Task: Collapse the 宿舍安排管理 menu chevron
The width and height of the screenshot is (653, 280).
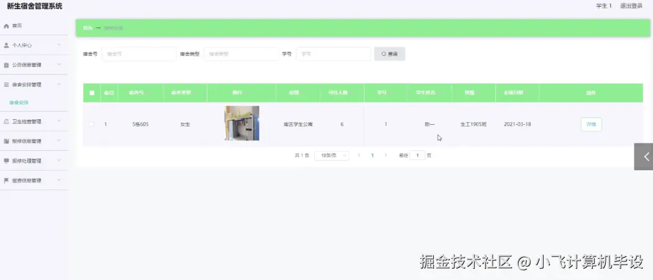Action: [59, 84]
